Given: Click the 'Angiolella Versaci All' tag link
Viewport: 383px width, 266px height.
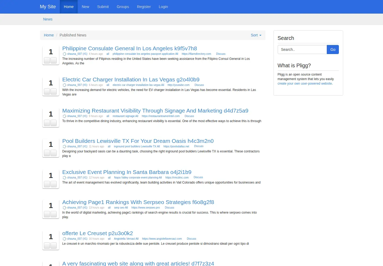Looking at the screenshot, I should click(126, 239).
